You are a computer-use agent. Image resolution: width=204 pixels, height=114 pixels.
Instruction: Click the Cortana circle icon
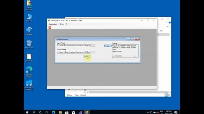click(40, 112)
